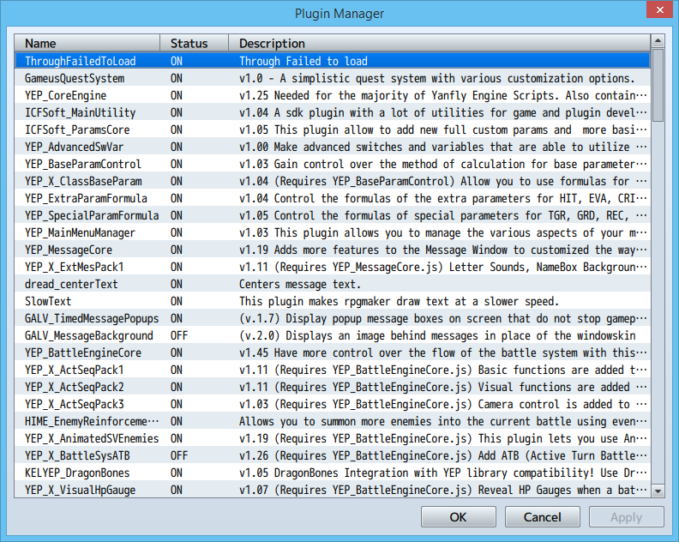Click the Apply button

click(x=626, y=517)
